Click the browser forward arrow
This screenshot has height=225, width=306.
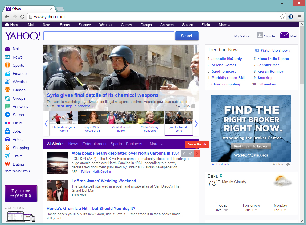[x=14, y=17]
